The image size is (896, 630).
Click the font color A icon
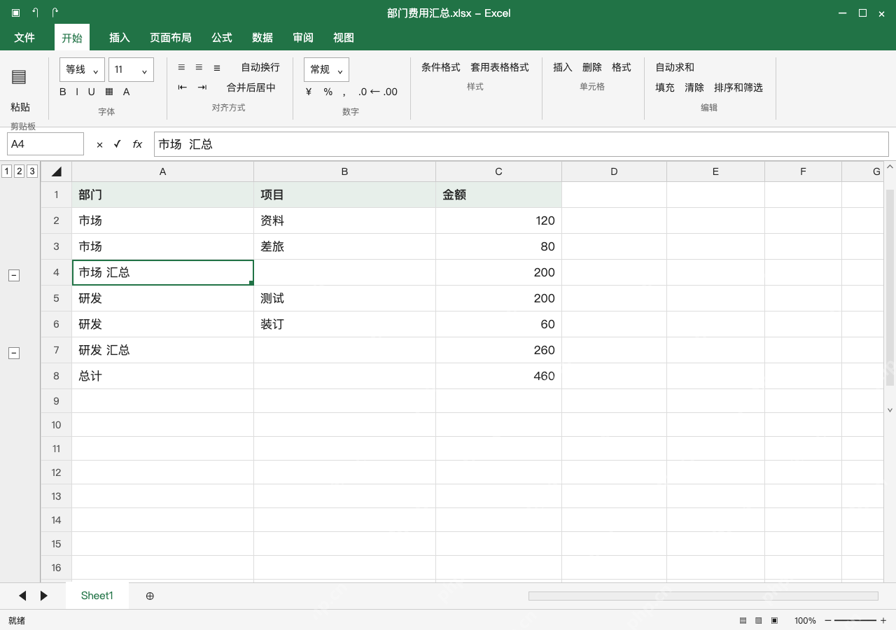pyautogui.click(x=127, y=92)
